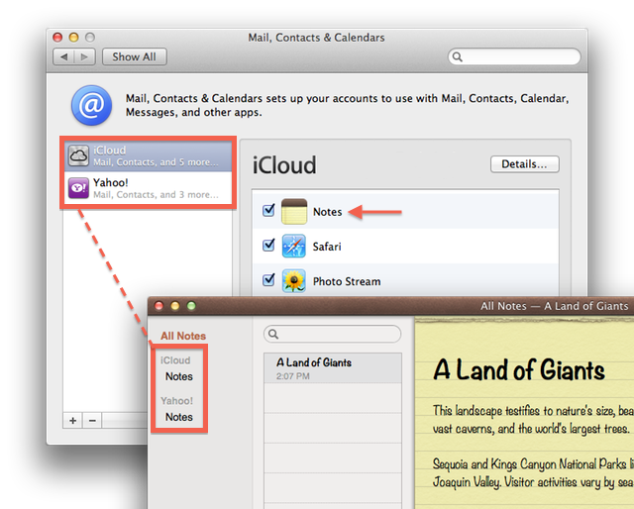Click the Photo Stream label
Image resolution: width=634 pixels, height=509 pixels.
[x=347, y=281]
